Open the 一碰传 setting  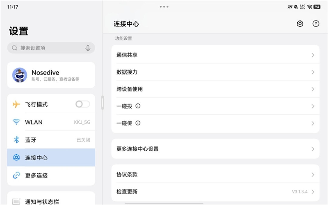pyautogui.click(x=215, y=123)
